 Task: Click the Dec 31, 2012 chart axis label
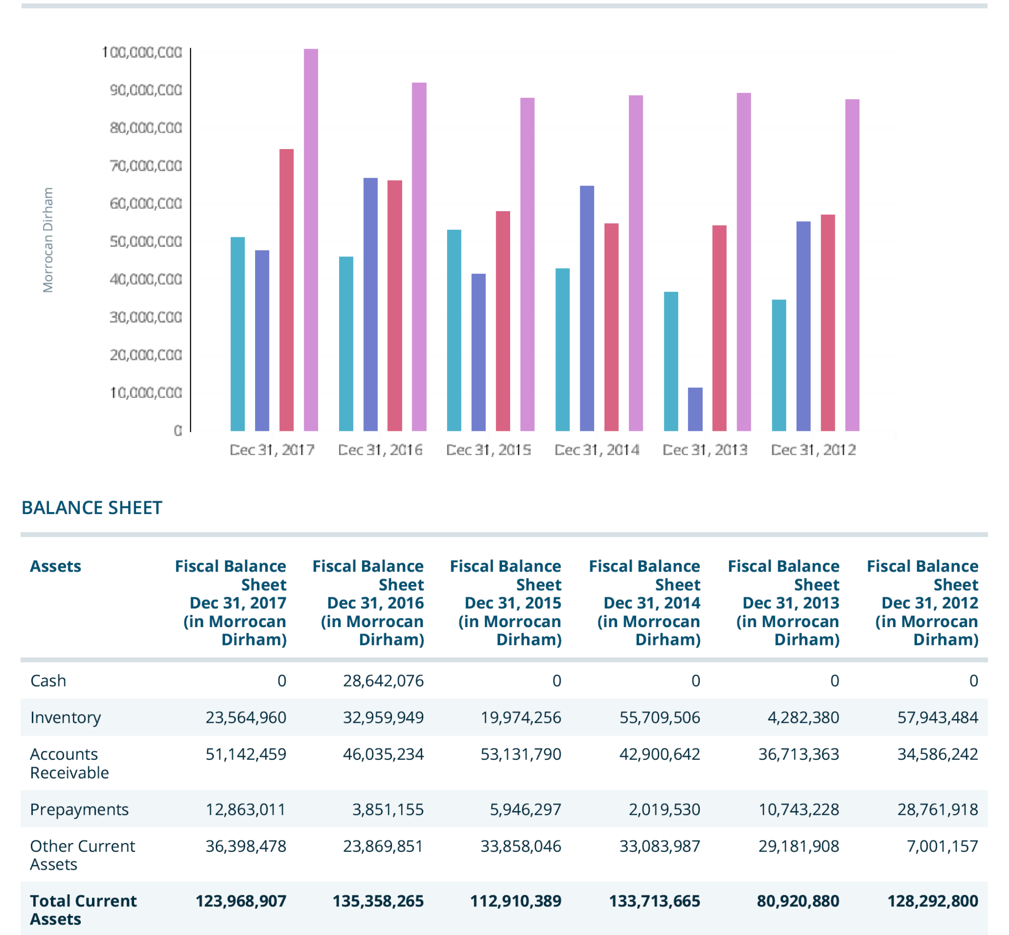click(x=813, y=450)
